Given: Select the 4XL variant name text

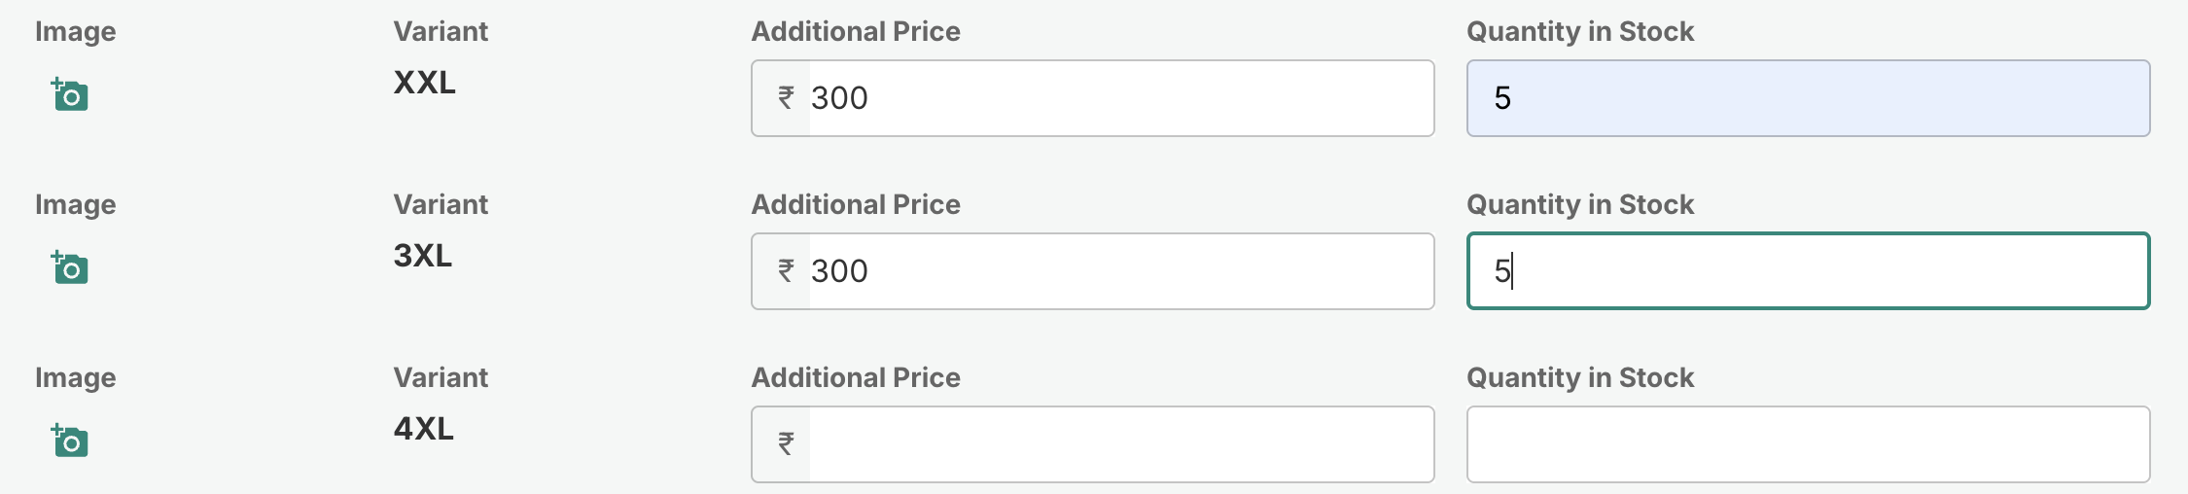Looking at the screenshot, I should coord(423,429).
